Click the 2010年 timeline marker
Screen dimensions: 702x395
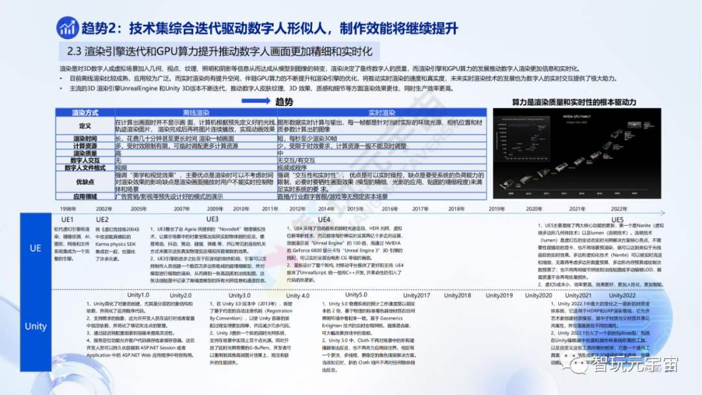pyautogui.click(x=241, y=209)
